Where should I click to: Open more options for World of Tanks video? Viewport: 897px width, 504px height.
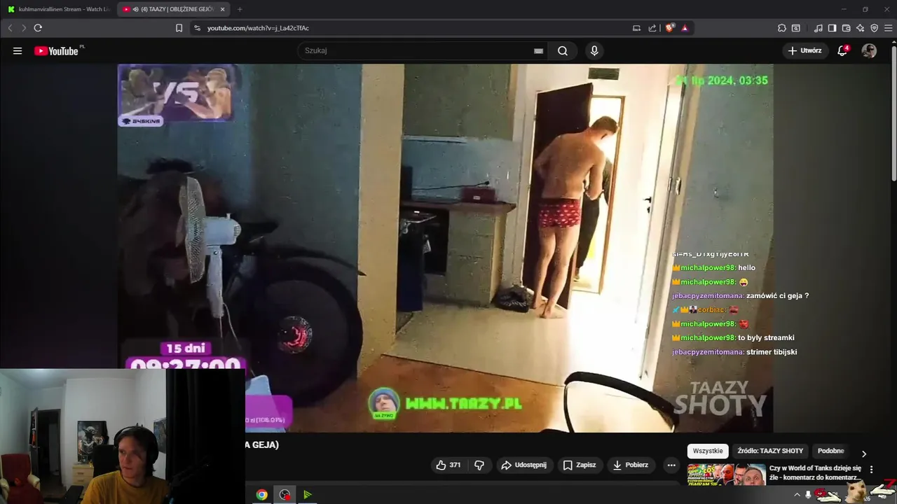871,469
